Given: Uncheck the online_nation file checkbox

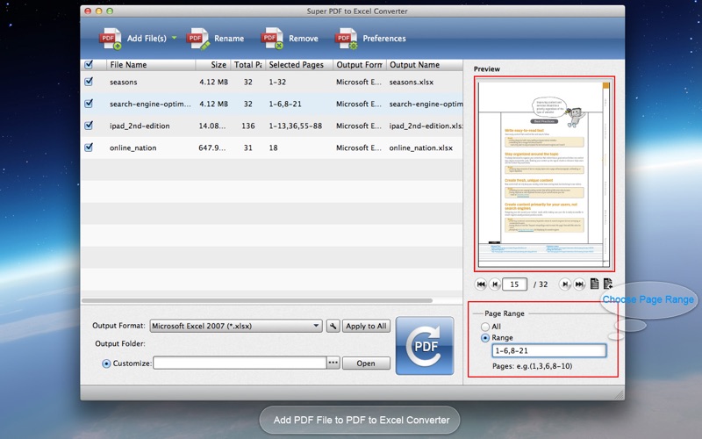Looking at the screenshot, I should pos(89,148).
